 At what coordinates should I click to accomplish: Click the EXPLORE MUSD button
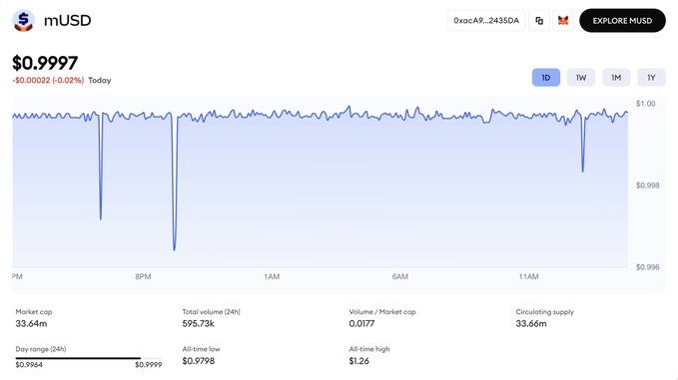click(x=622, y=20)
